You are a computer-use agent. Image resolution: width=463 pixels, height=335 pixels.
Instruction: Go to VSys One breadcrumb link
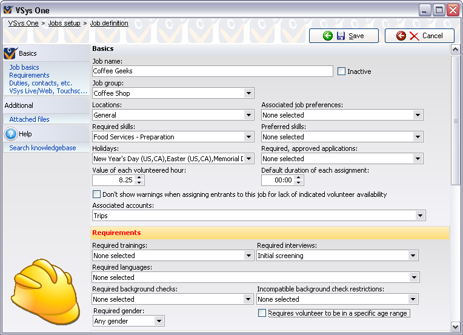(x=23, y=23)
